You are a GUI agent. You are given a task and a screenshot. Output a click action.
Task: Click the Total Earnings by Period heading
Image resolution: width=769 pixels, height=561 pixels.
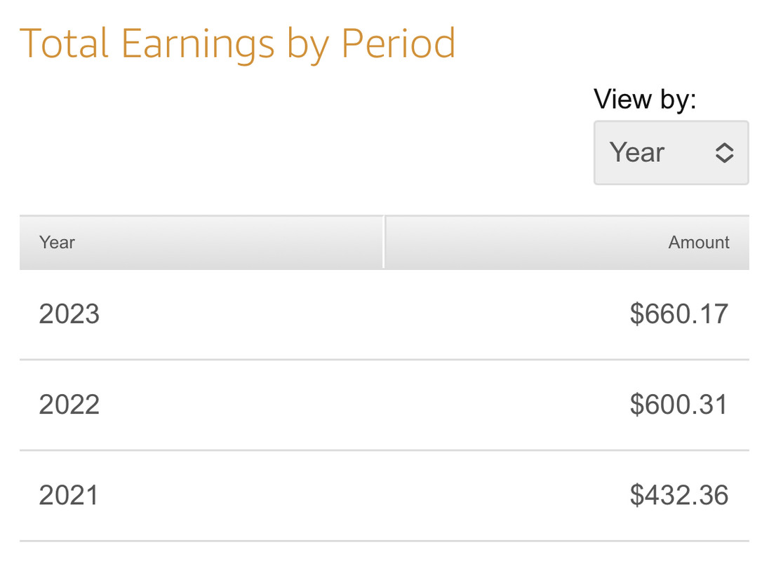pos(237,45)
